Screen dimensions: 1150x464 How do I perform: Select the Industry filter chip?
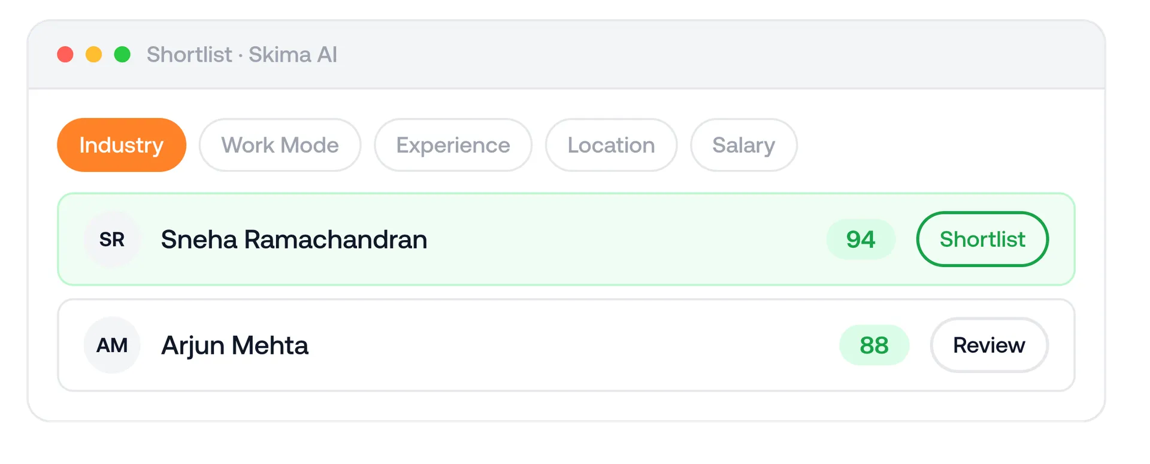[122, 145]
